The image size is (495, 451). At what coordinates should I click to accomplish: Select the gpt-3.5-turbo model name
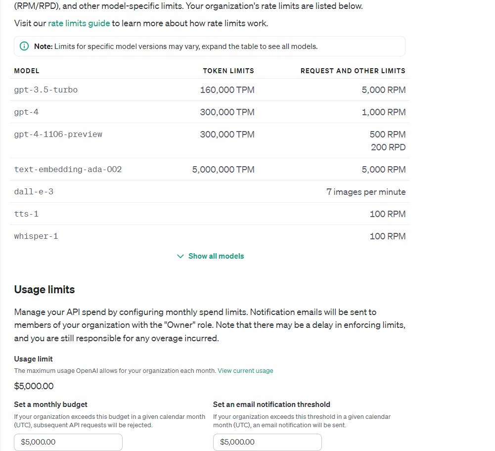pyautogui.click(x=46, y=90)
